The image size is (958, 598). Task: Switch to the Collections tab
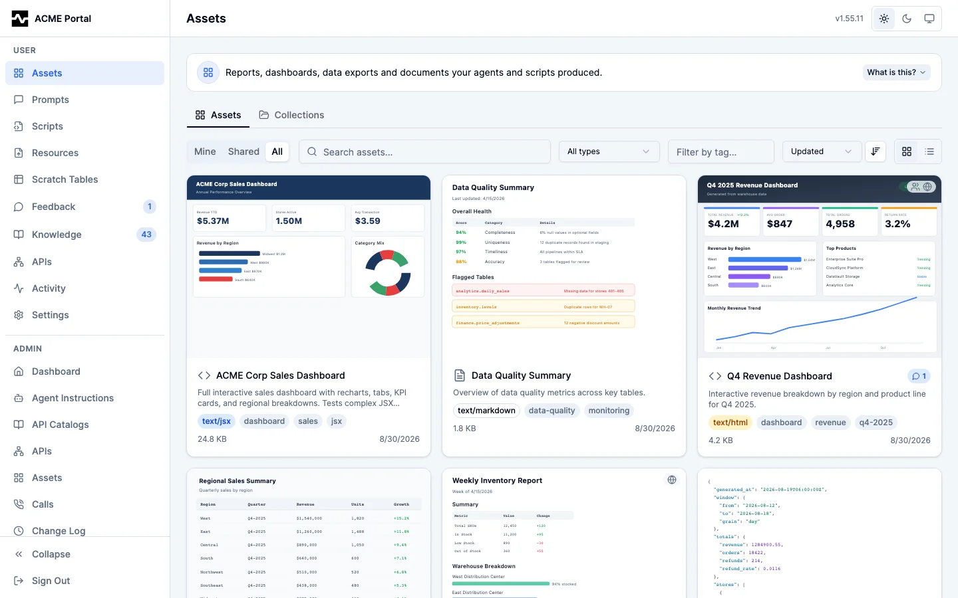[x=291, y=115]
